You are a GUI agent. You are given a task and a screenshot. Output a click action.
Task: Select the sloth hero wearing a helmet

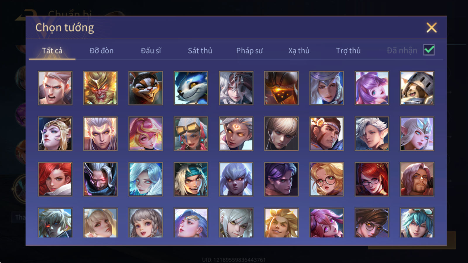pyautogui.click(x=417, y=88)
